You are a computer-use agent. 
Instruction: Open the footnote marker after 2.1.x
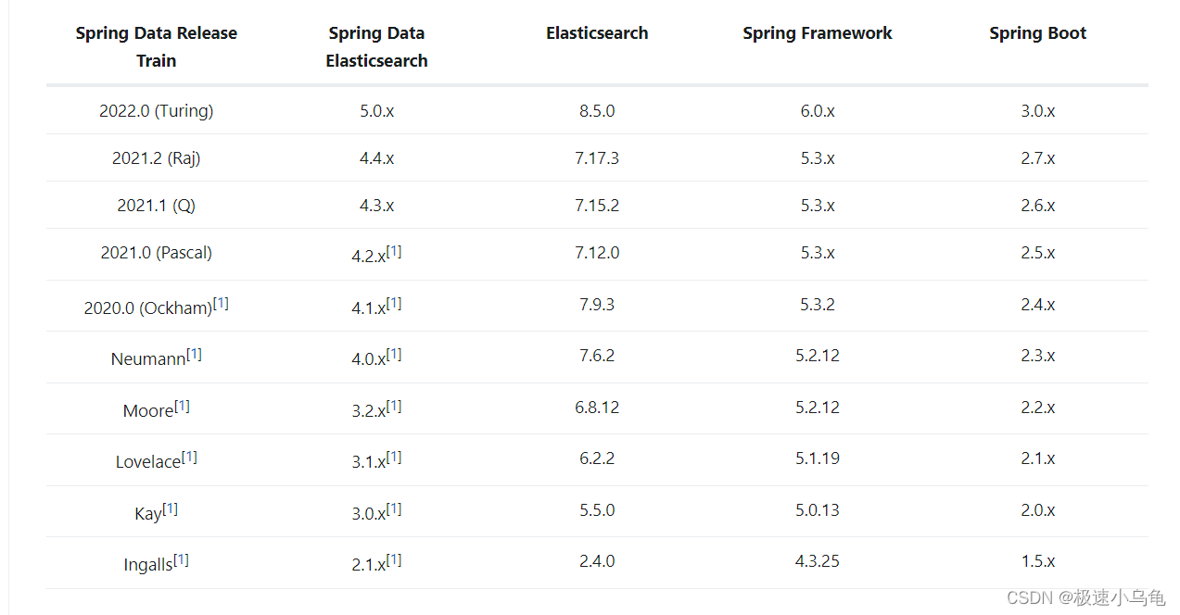tap(394, 560)
